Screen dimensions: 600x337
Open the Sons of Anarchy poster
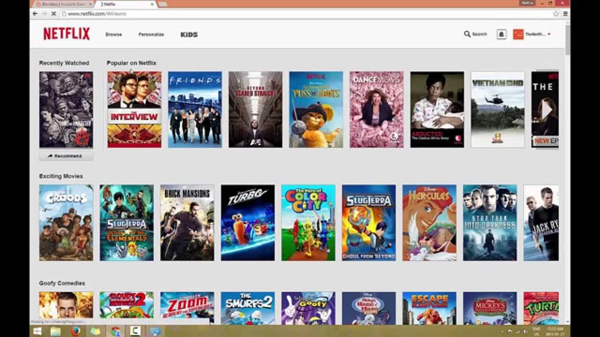point(66,110)
